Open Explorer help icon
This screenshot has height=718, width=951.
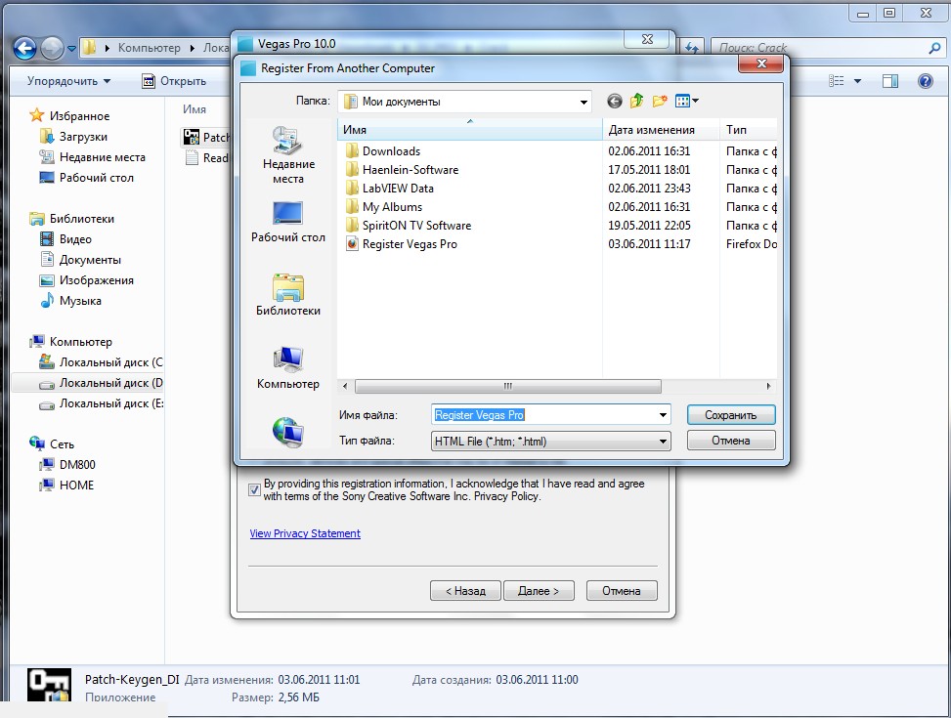point(926,81)
